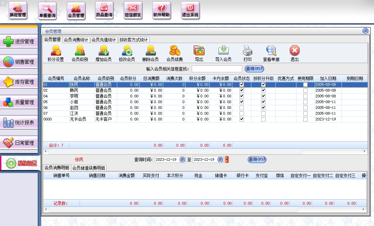
Task: Click the member search input field
Action: (x=217, y=69)
